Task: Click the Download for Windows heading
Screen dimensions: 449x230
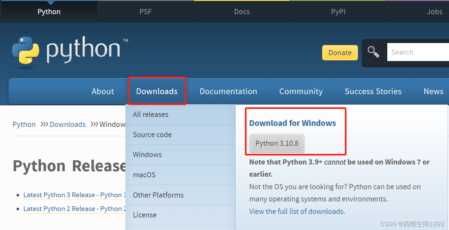Action: (x=292, y=123)
